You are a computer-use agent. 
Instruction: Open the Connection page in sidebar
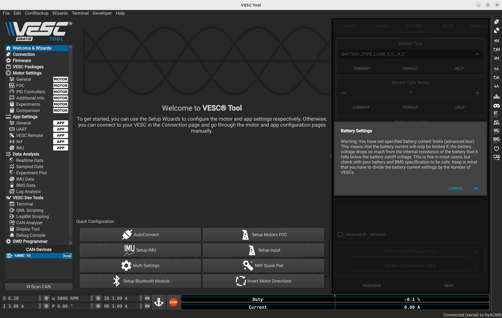[x=37, y=54]
